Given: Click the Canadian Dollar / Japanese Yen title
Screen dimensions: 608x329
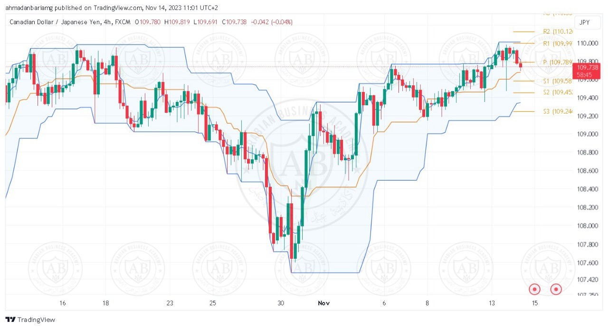Looking at the screenshot, I should (x=55, y=22).
